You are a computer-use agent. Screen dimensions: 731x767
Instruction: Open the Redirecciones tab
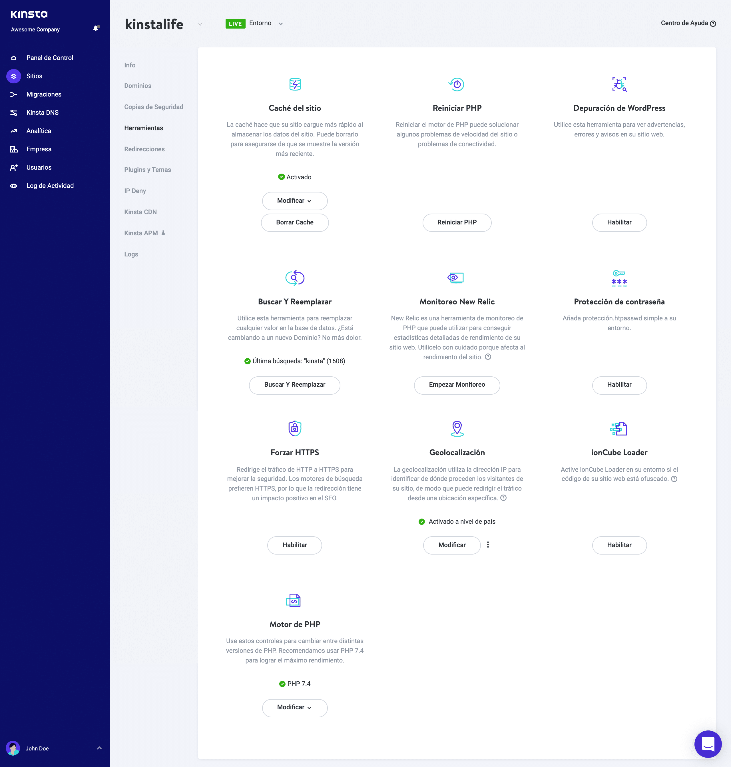coord(144,149)
